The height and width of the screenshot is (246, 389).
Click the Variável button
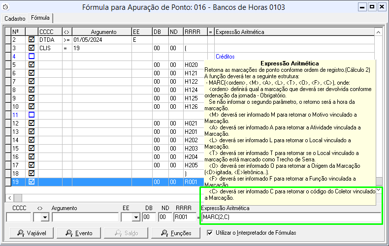pos(30,233)
